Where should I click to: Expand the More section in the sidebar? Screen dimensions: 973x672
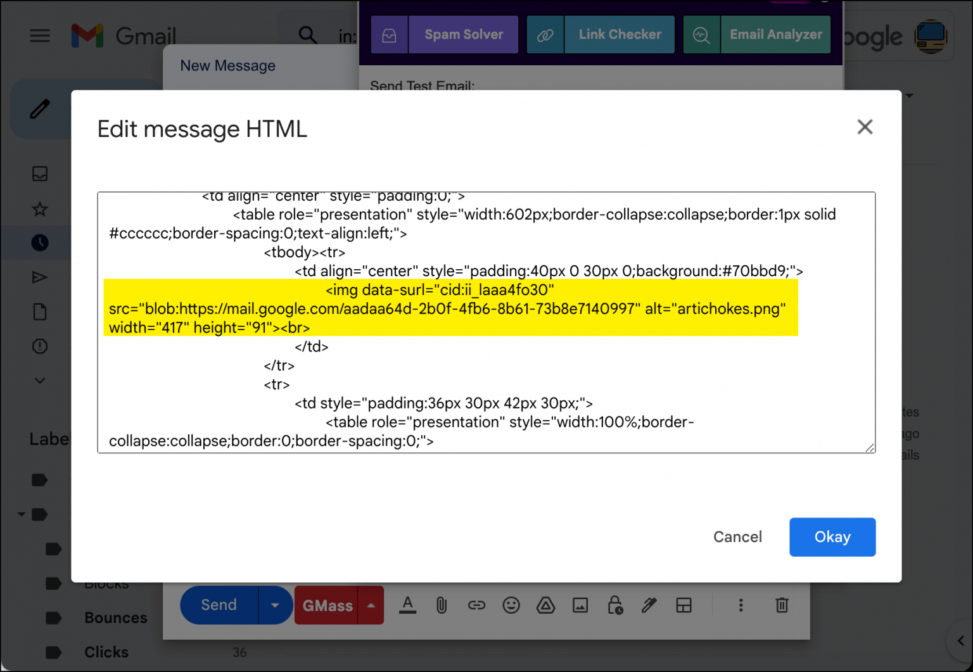[x=39, y=380]
